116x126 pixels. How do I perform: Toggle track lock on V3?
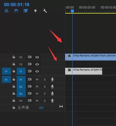tap(14, 57)
